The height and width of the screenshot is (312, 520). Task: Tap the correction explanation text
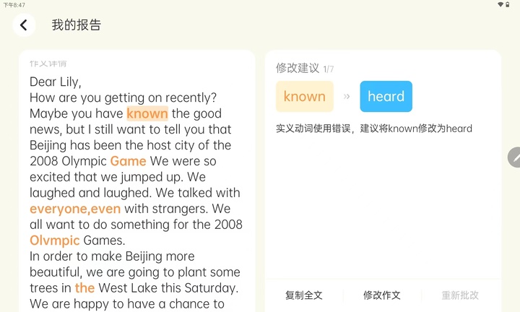coord(374,129)
